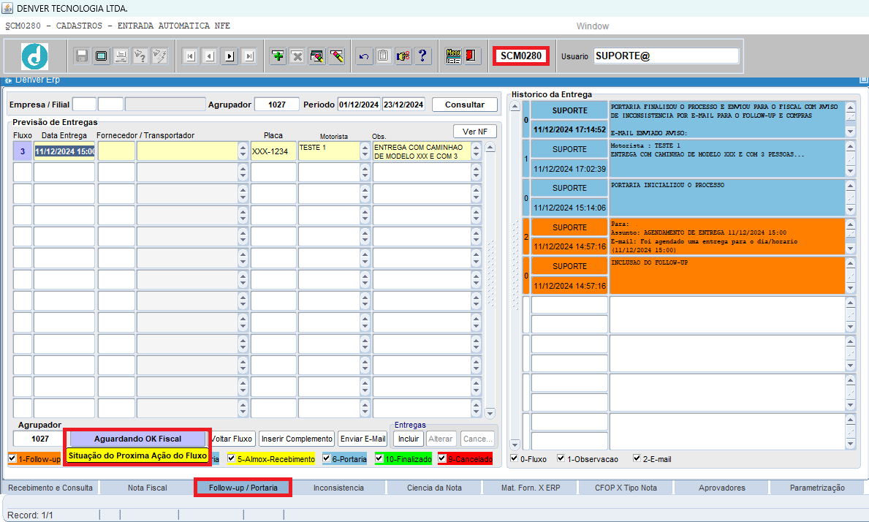Click the blue undo arrow icon
This screenshot has width=869, height=522.
pyautogui.click(x=364, y=56)
